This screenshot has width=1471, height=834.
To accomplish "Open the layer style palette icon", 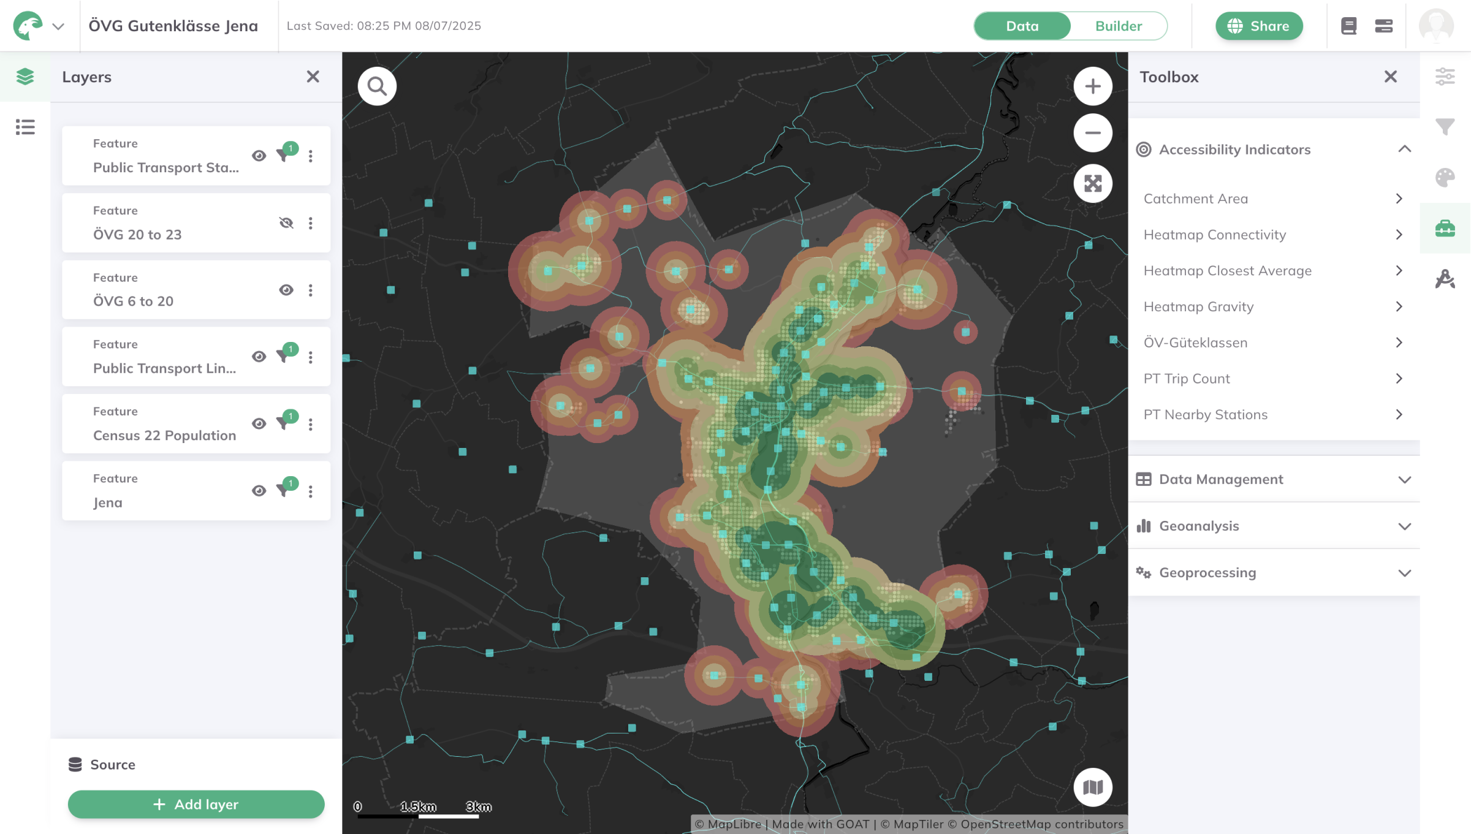I will 1445,178.
